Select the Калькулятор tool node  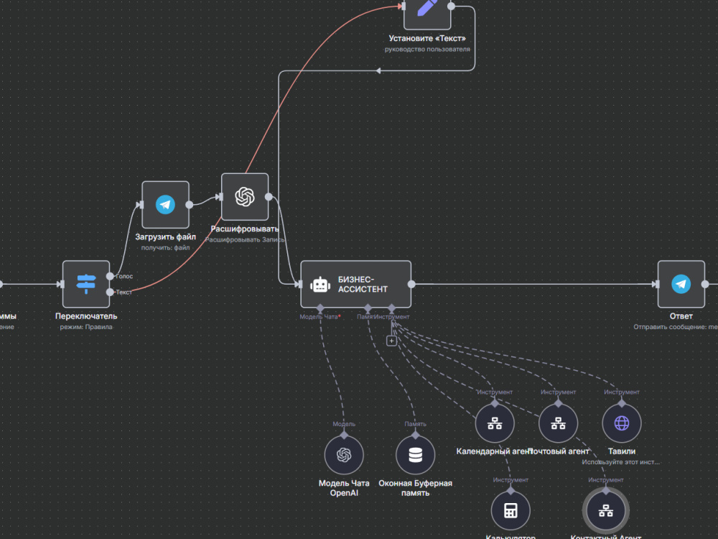510,510
